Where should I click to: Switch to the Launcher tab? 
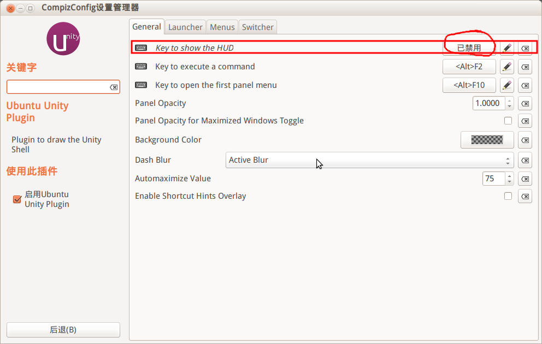coord(185,27)
